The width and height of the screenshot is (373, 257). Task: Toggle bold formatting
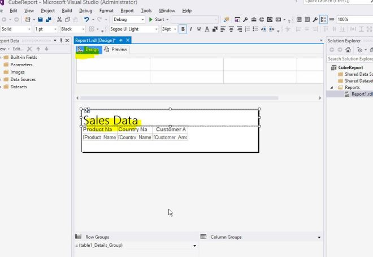[x=183, y=29]
